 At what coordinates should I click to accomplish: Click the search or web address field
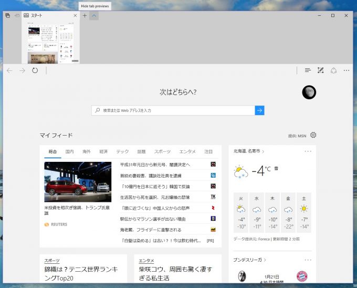click(173, 110)
